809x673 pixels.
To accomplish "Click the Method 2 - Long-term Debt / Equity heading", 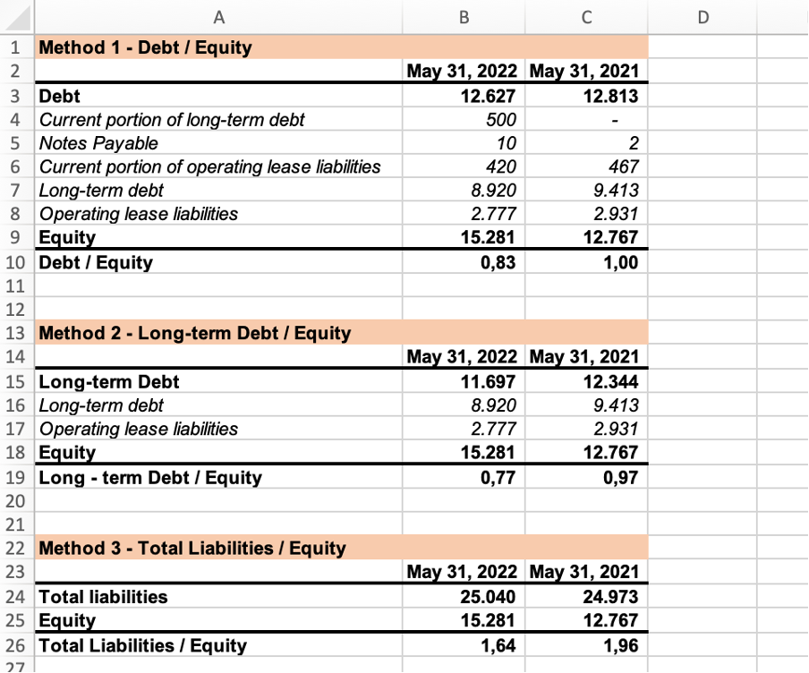I will (194, 334).
